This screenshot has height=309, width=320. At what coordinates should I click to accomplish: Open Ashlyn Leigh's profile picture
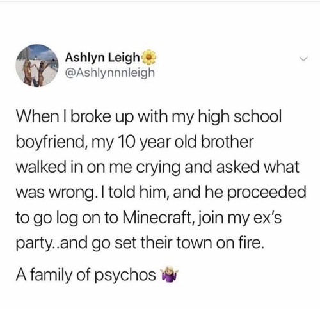click(x=38, y=65)
